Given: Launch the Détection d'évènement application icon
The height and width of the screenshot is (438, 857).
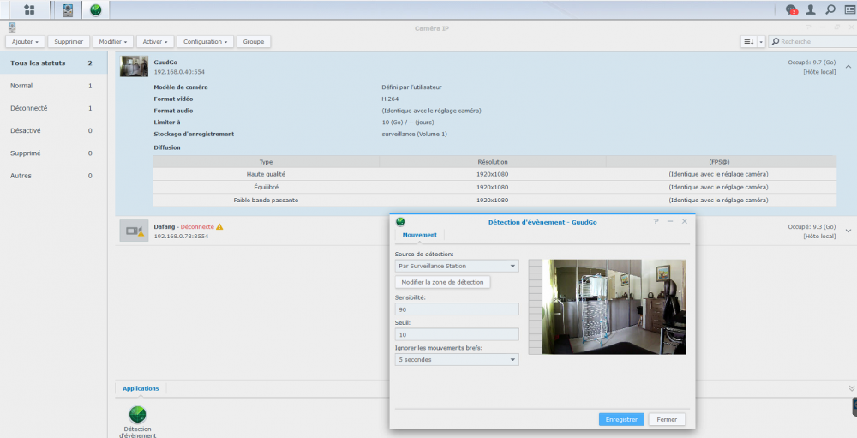Looking at the screenshot, I should click(x=137, y=416).
